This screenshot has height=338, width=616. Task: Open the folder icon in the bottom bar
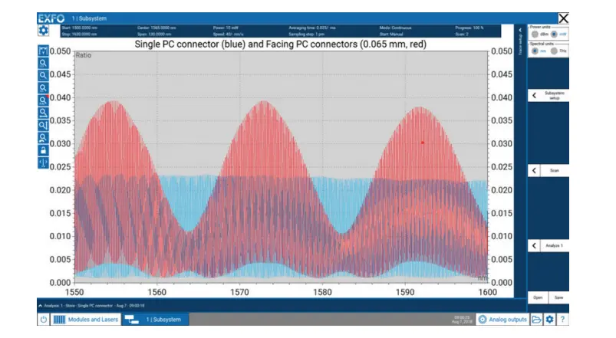coord(536,319)
